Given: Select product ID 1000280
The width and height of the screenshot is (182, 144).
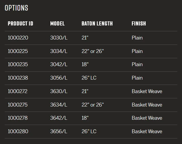Looking at the screenshot, I should pyautogui.click(x=18, y=131).
